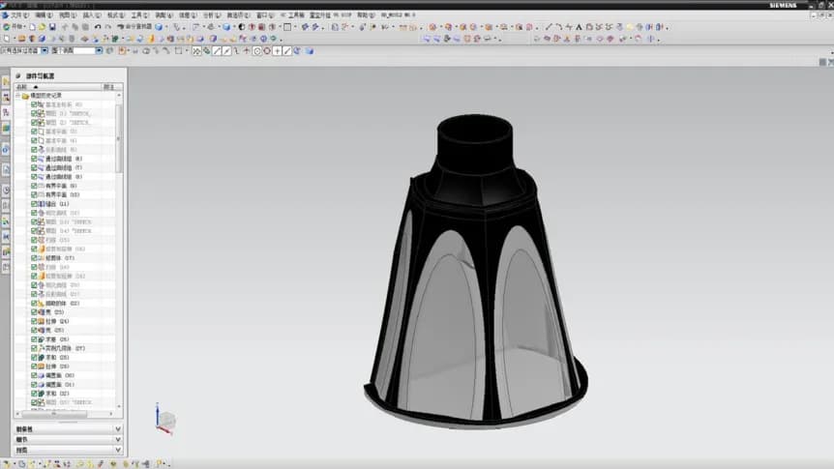Open the 视图 (View) menu
Screen dimensions: 834x469
point(67,15)
